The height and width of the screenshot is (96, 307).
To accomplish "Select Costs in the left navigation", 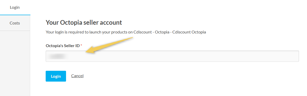I will pos(15,23).
